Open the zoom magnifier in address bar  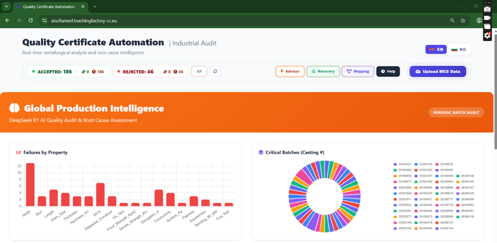[x=452, y=21]
